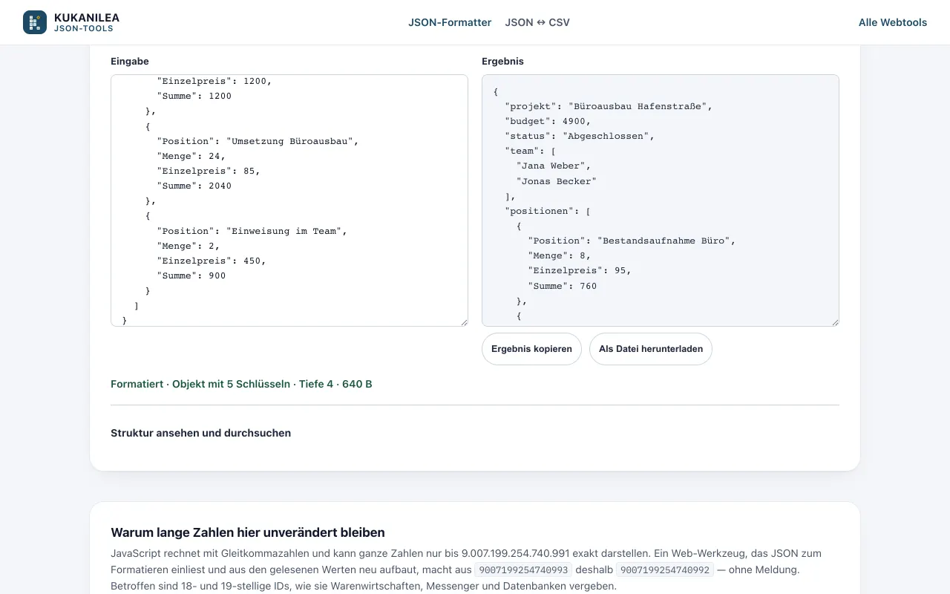Image resolution: width=950 pixels, height=594 pixels.
Task: Click Als Datei herunterladen button
Action: (651, 349)
